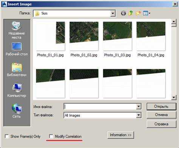Open Сеть in the places sidebar
The width and height of the screenshot is (179, 148).
click(17, 111)
